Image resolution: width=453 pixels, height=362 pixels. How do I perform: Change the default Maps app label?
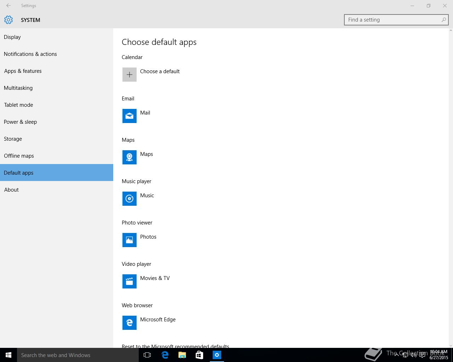pos(147,154)
